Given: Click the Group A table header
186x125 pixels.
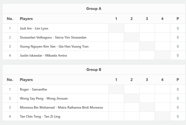Looking at the screenshot, I should [94, 8].
